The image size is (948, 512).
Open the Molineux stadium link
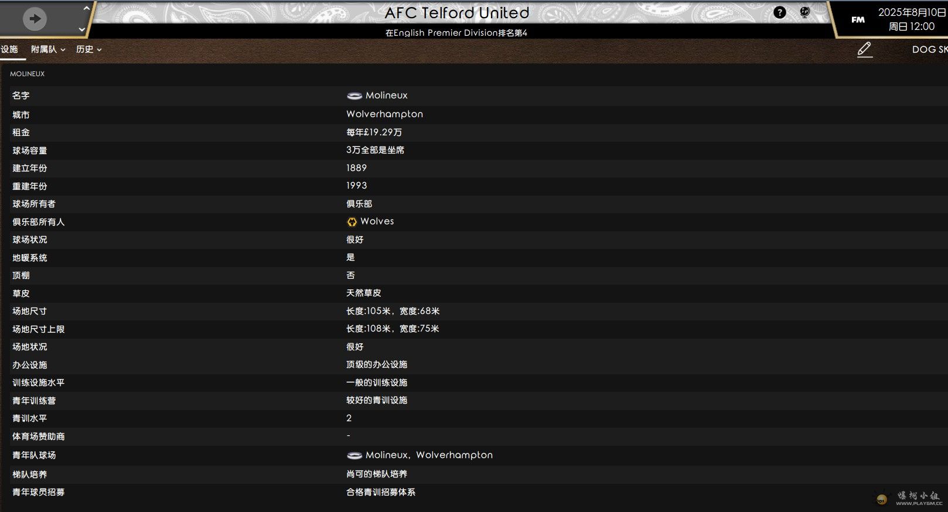[x=387, y=95]
